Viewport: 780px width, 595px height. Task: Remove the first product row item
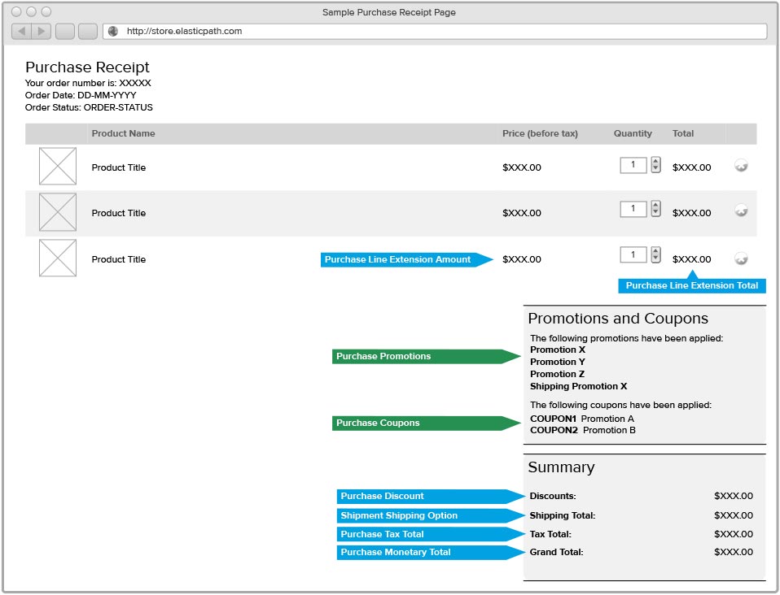pyautogui.click(x=741, y=166)
